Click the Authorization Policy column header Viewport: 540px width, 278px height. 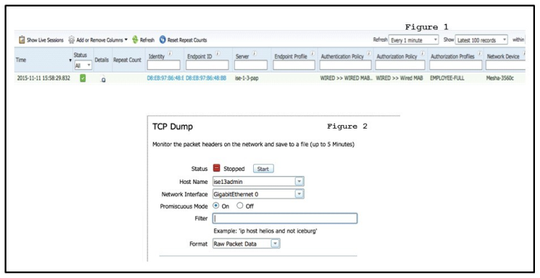(397, 57)
